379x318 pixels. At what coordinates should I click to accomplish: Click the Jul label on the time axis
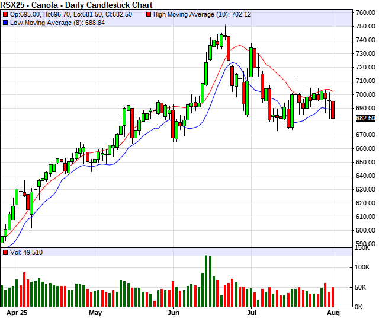tap(251, 312)
